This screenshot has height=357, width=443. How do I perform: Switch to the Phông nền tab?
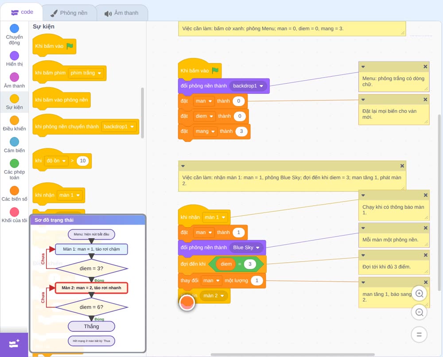69,13
